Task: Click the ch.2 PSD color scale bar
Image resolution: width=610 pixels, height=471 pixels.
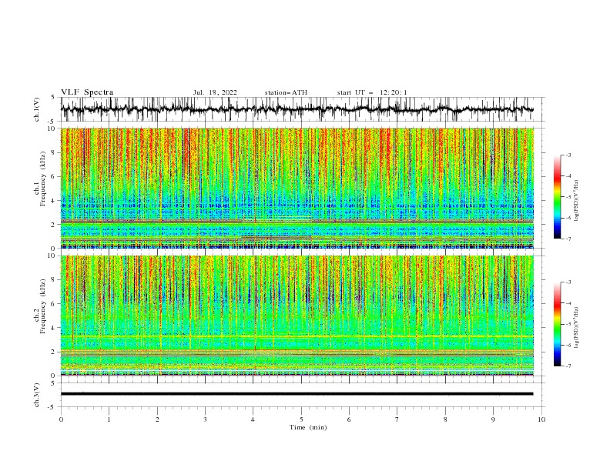Action: (x=557, y=324)
